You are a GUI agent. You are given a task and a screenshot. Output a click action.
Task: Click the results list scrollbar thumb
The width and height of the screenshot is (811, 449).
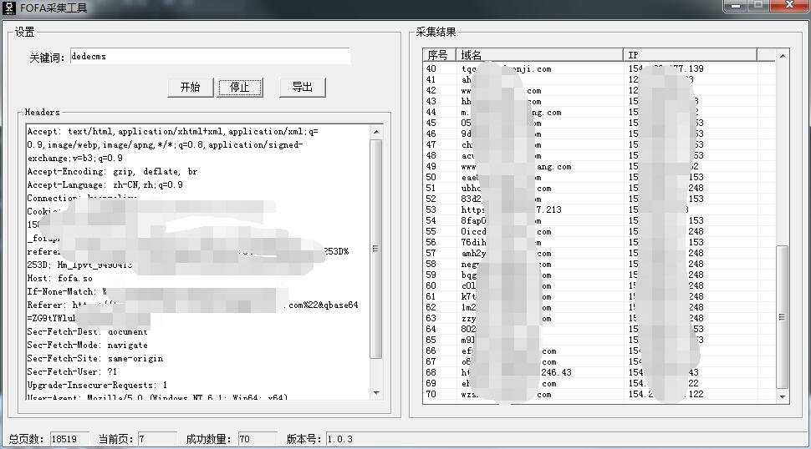[x=783, y=315]
